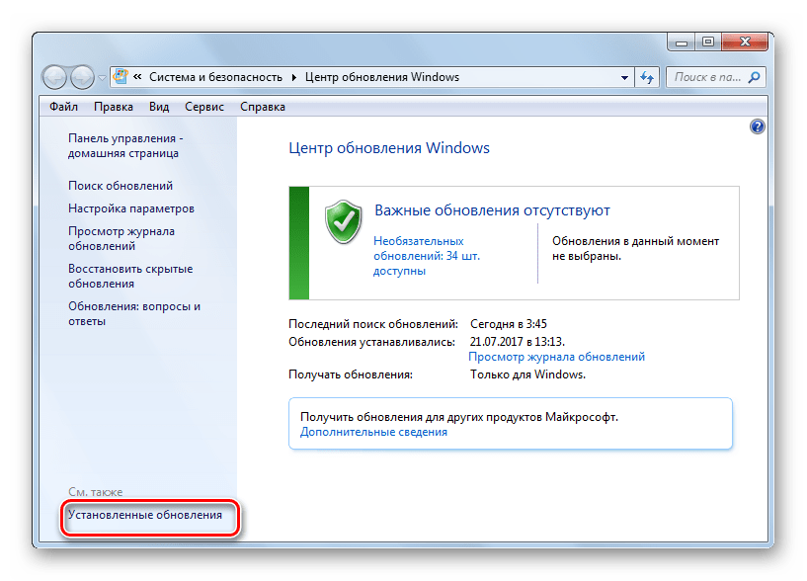Click Необязательных обновлений: 34 шт. доступны link
This screenshot has width=807, height=581.
427,256
